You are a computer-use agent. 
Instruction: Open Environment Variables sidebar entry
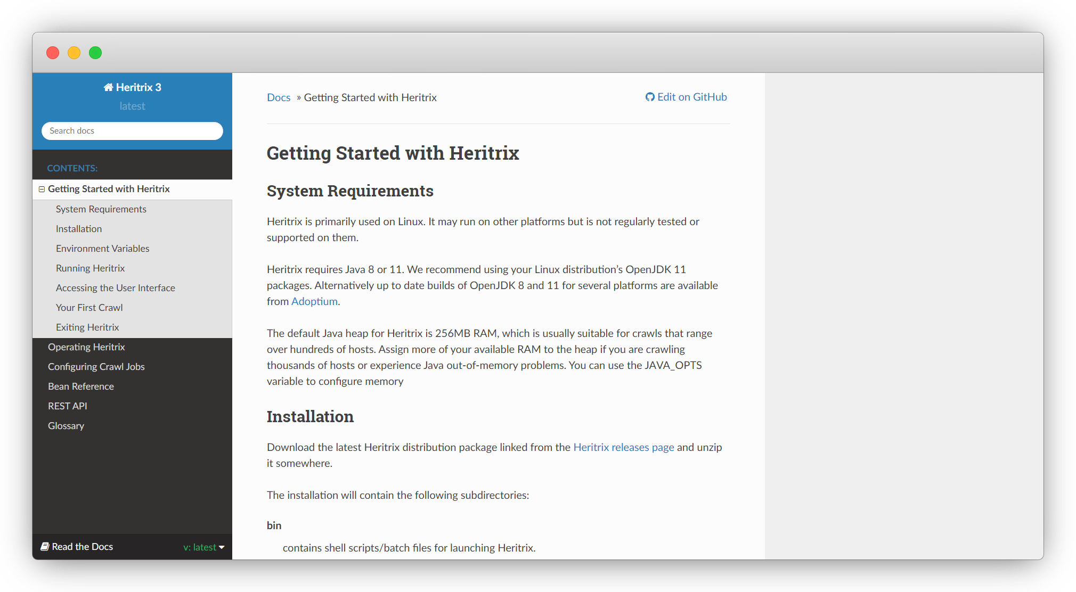tap(103, 249)
